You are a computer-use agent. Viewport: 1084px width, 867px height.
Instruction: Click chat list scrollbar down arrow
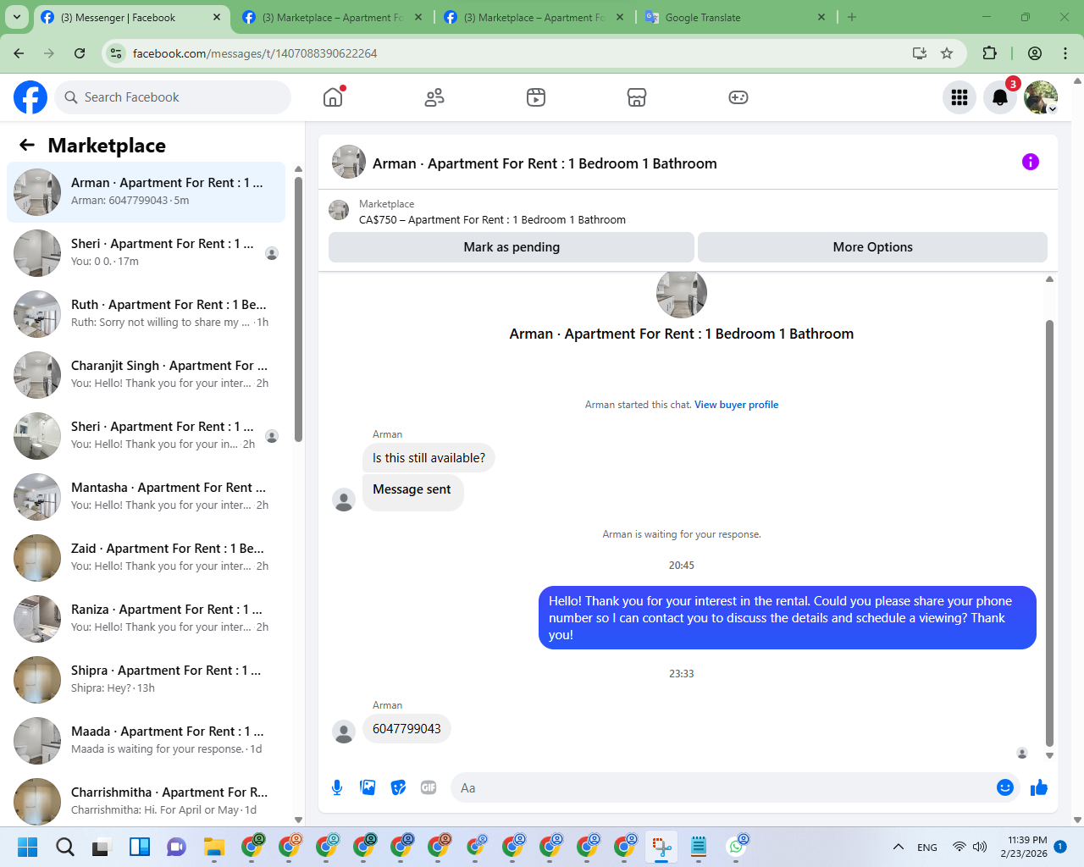click(x=298, y=820)
